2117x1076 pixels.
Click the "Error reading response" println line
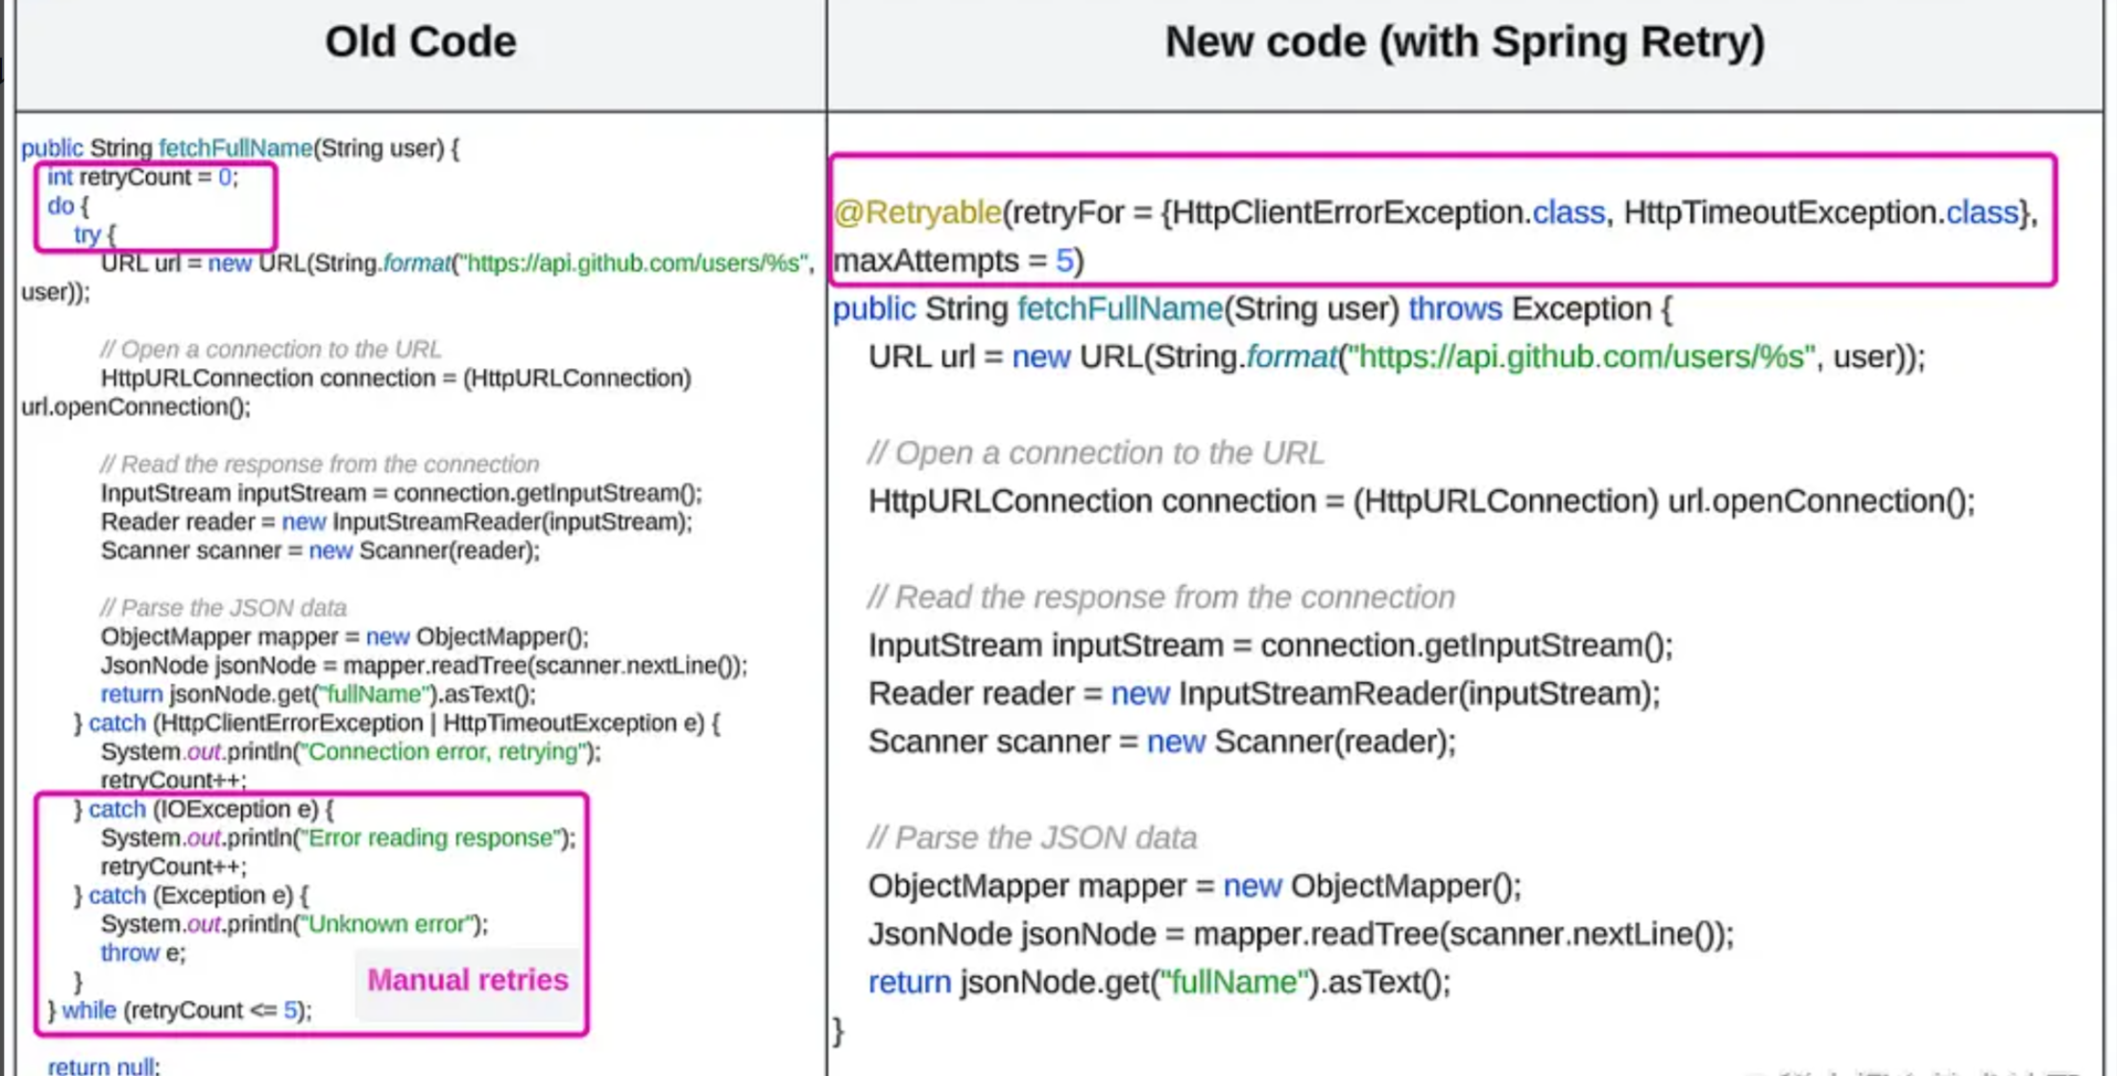[x=338, y=838]
